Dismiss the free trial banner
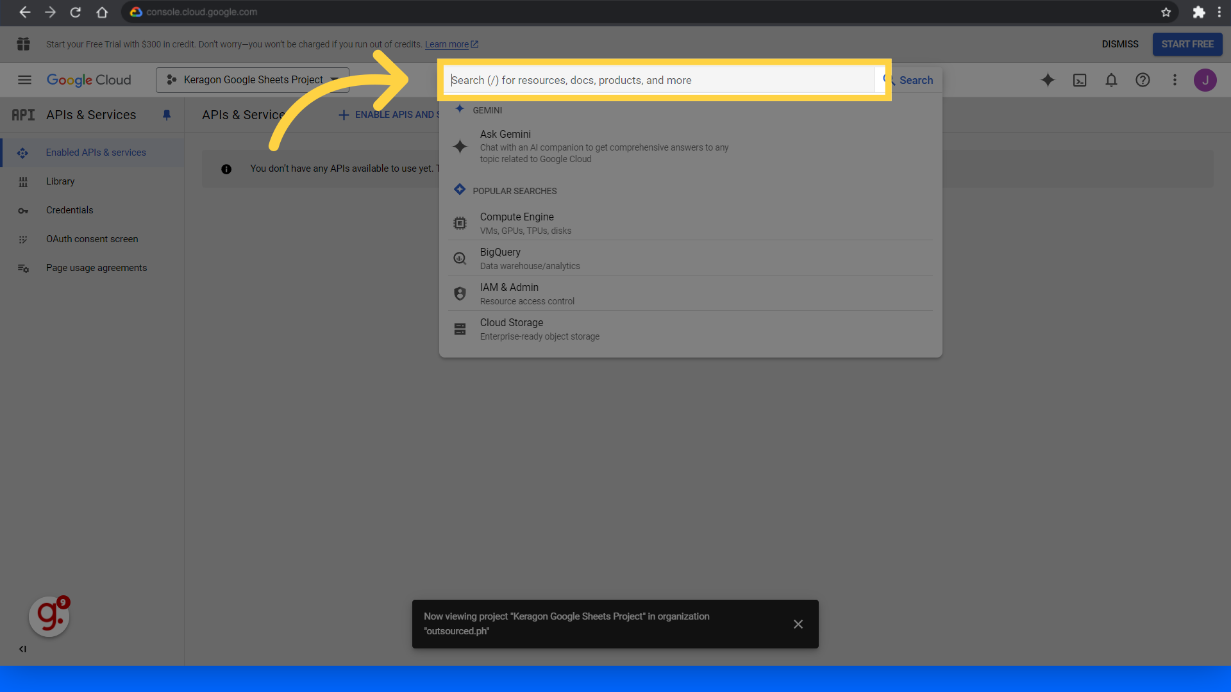1231x692 pixels. (x=1120, y=44)
